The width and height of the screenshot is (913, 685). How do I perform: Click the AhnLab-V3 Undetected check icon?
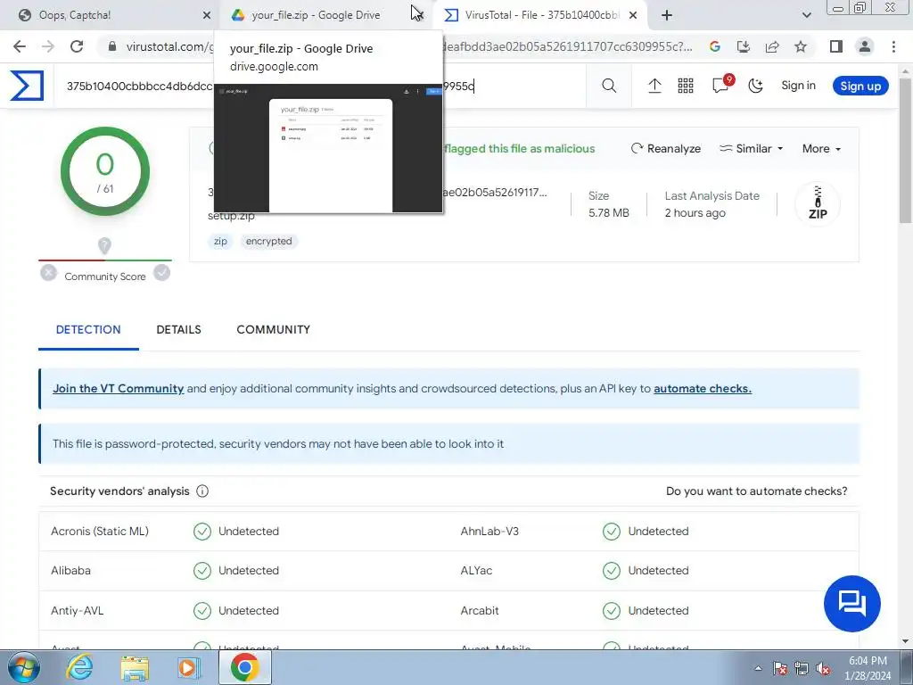tap(612, 532)
